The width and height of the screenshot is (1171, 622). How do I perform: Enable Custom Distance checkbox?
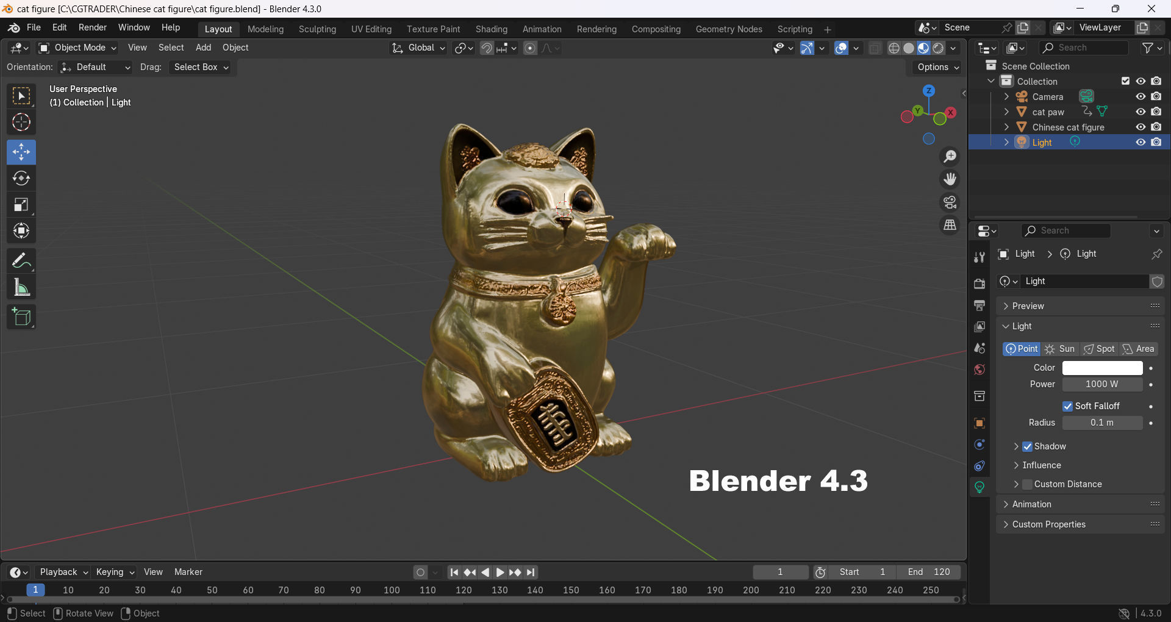[1027, 484]
